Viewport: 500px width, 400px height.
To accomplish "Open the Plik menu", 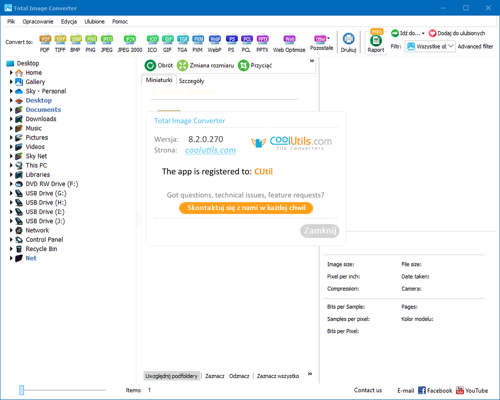I will tap(11, 21).
